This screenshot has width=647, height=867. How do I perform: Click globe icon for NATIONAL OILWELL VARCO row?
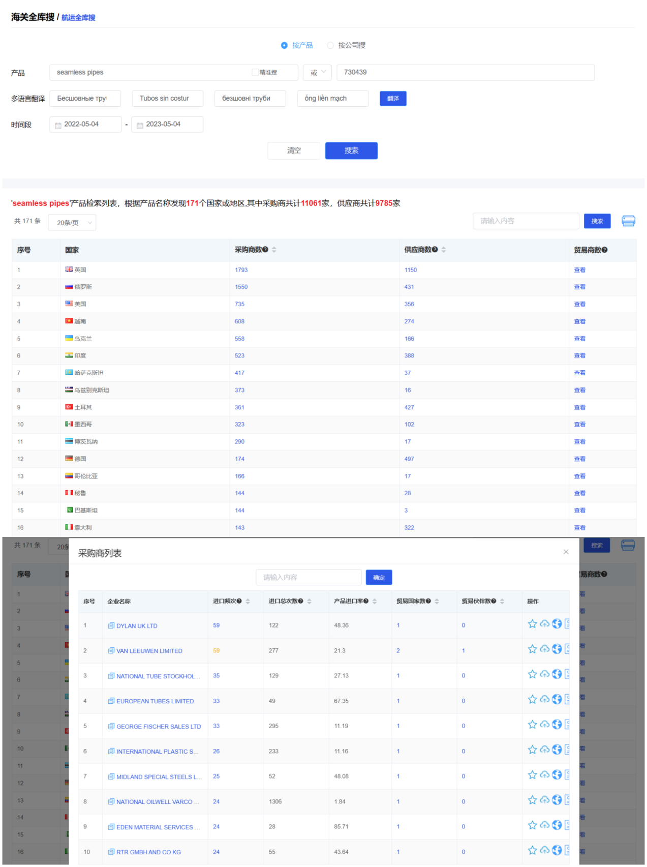557,800
